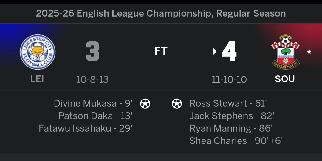Open goal scorer Patson Daka 13'
Screen dimensions: 322x161
[x=95, y=116]
